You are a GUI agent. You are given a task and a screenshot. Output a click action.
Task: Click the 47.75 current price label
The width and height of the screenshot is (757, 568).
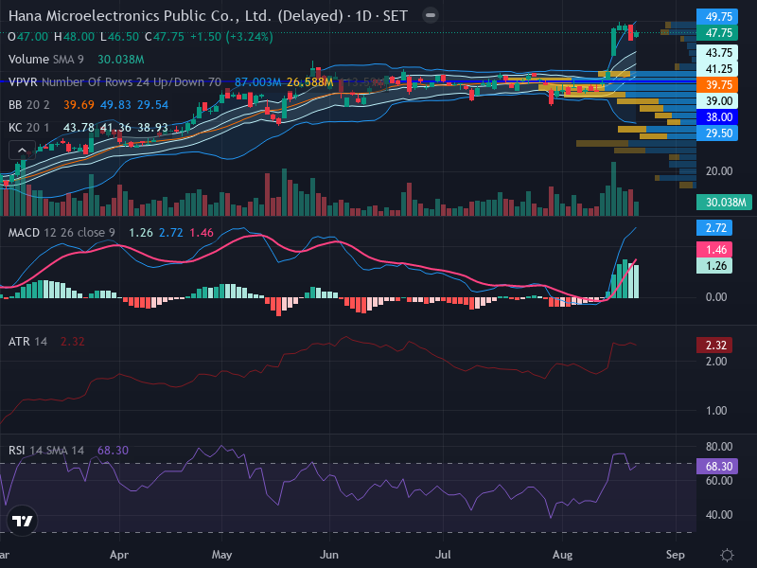pyautogui.click(x=717, y=33)
